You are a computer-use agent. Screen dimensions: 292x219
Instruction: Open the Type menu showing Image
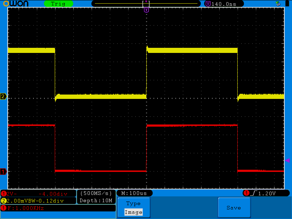[x=133, y=208]
